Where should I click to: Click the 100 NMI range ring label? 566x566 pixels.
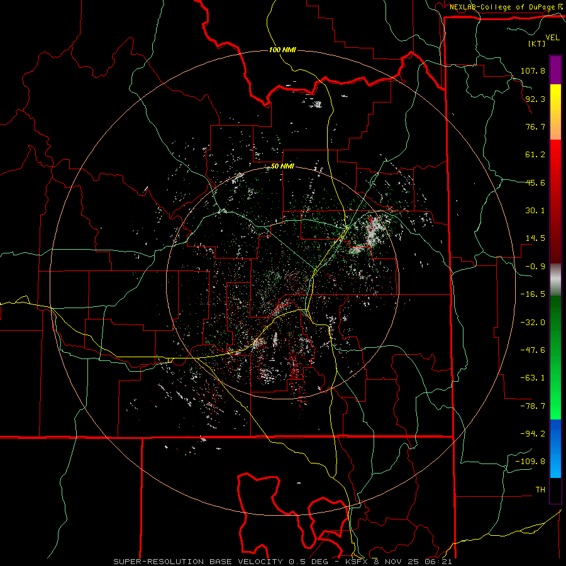click(282, 50)
